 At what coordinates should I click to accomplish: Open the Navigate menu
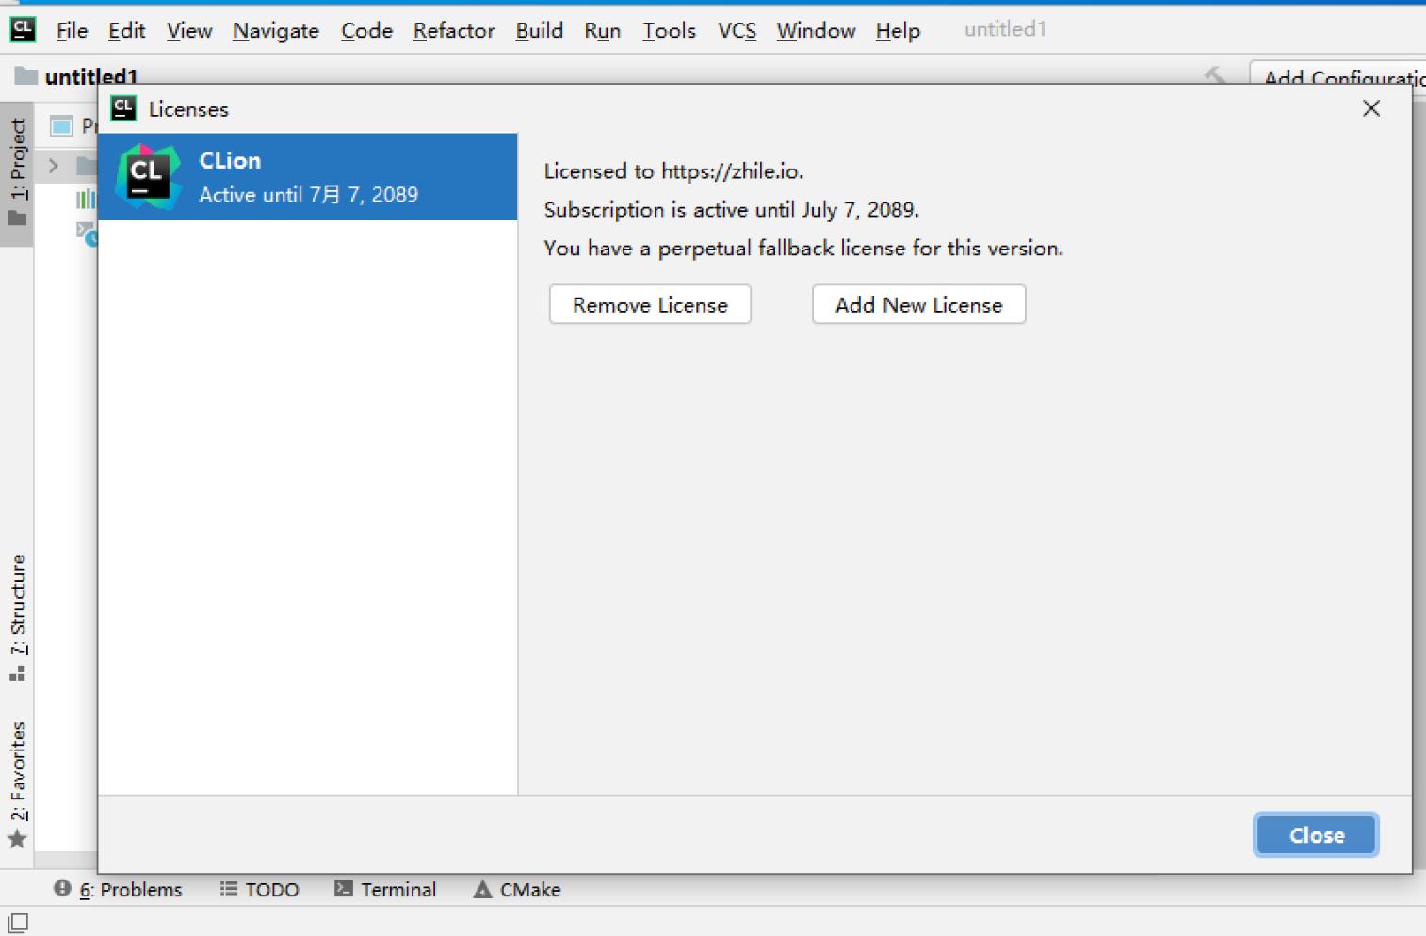[276, 30]
